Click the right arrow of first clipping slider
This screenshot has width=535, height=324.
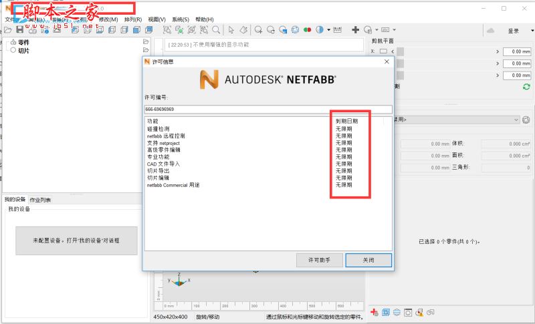point(498,51)
